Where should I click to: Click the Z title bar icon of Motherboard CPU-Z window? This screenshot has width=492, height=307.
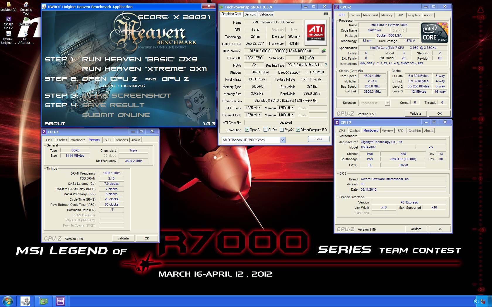click(337, 123)
